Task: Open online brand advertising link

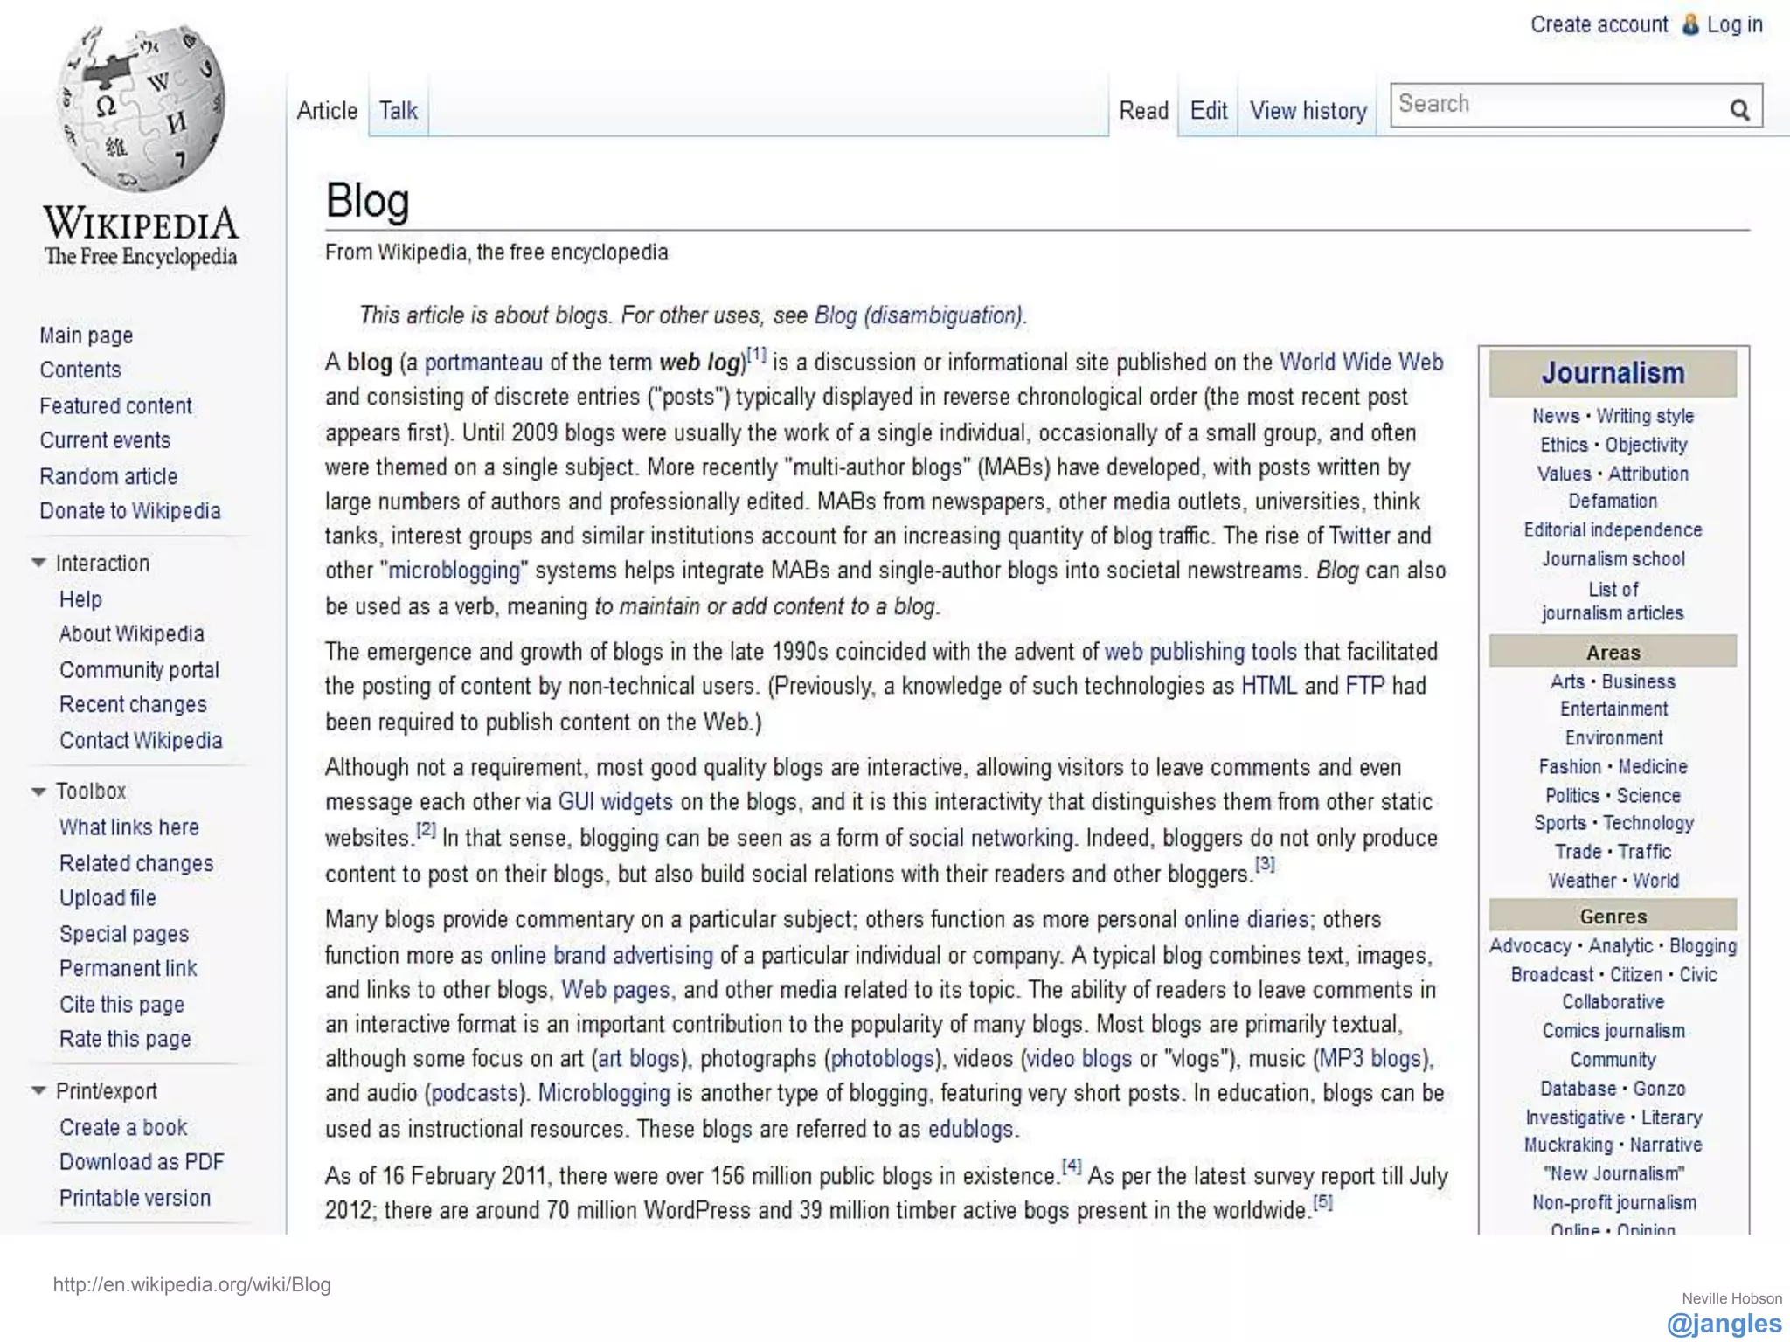Action: (601, 956)
